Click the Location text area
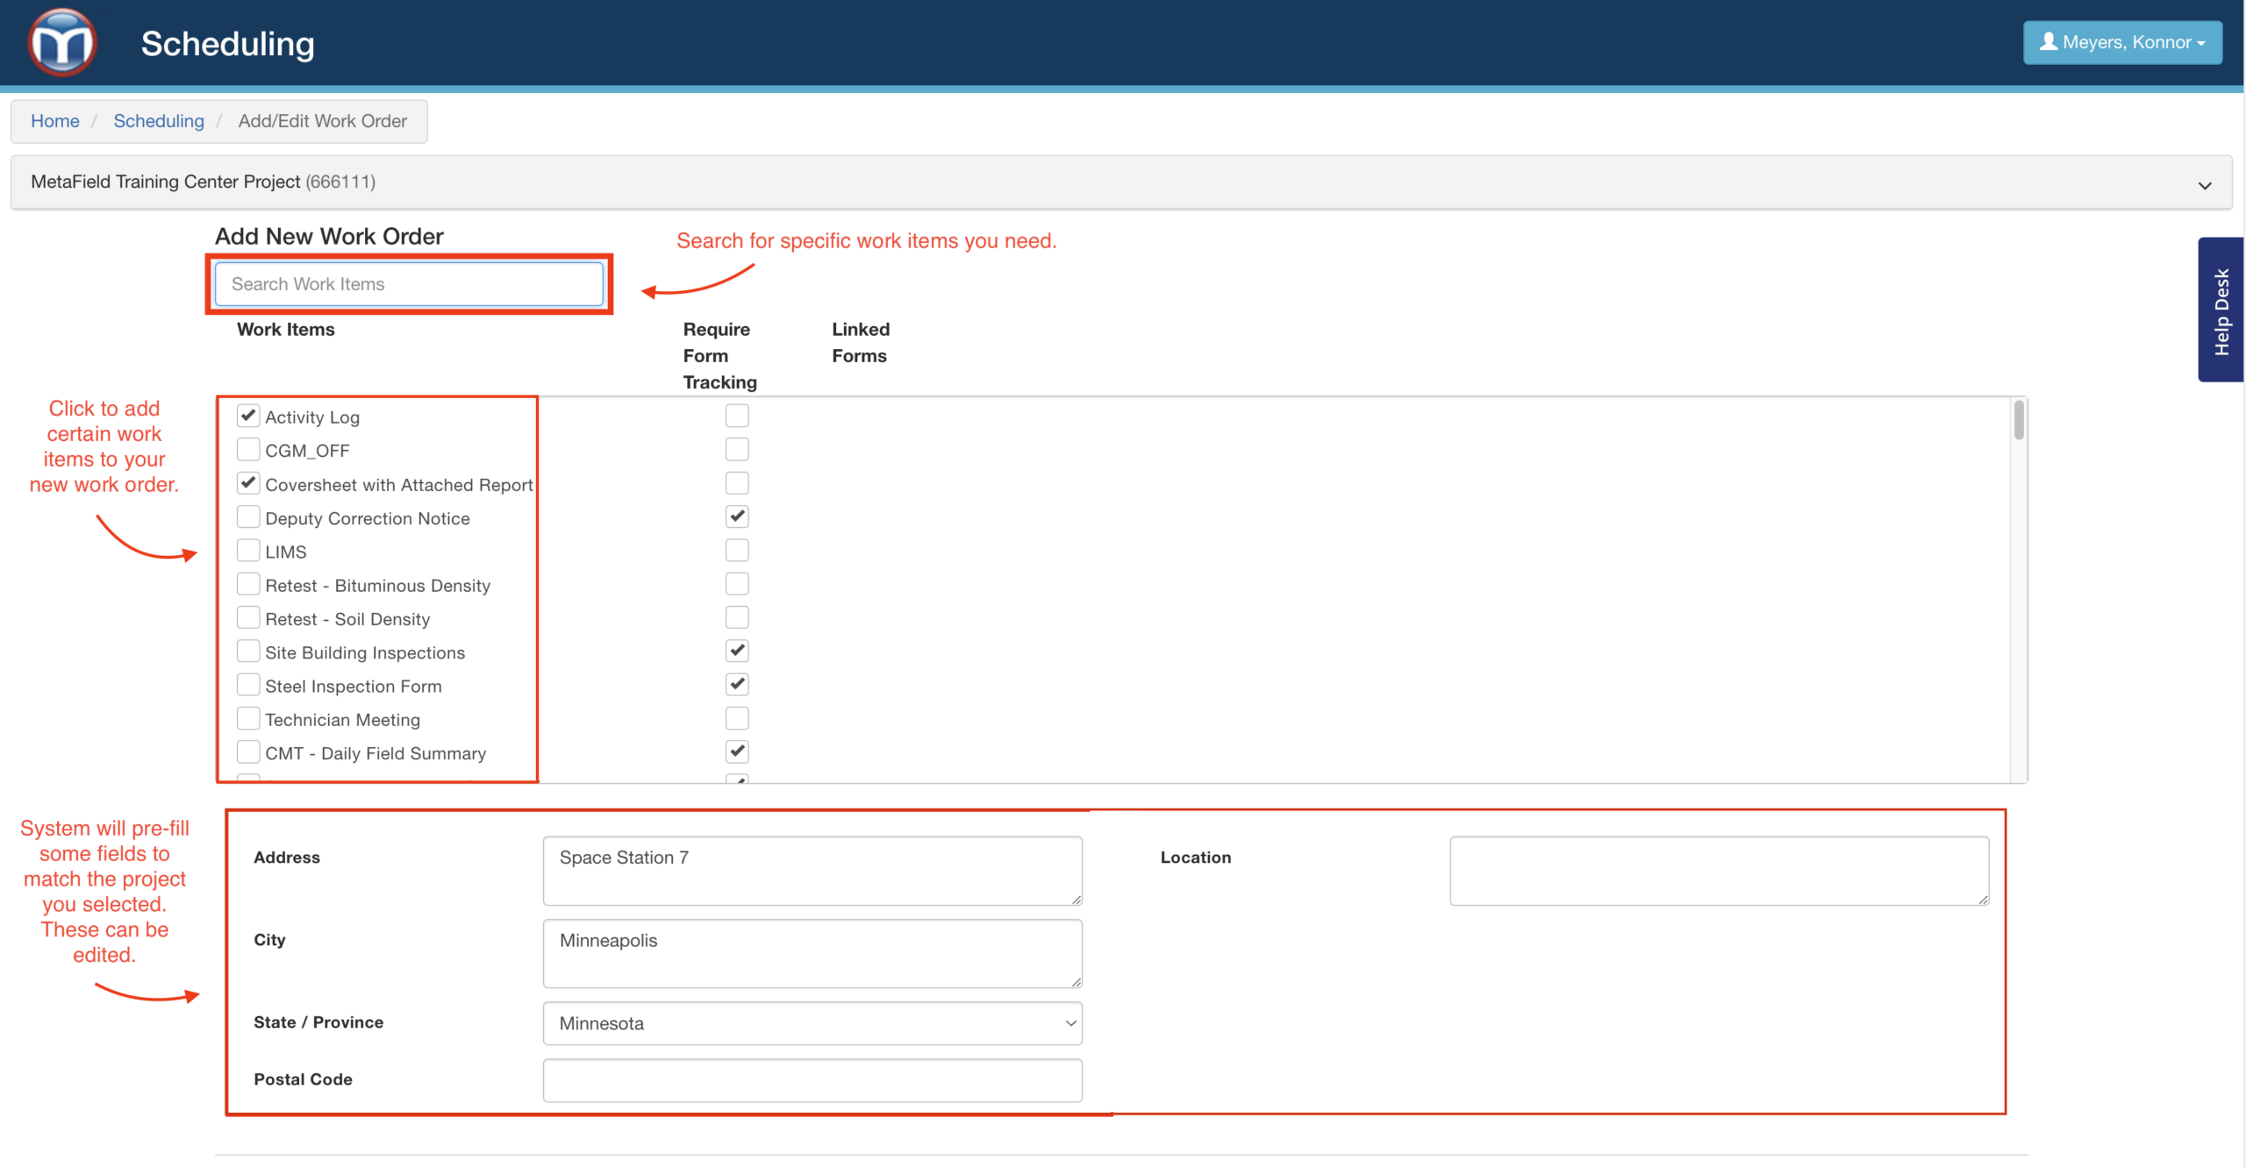Viewport: 2246px width, 1168px height. (1718, 870)
